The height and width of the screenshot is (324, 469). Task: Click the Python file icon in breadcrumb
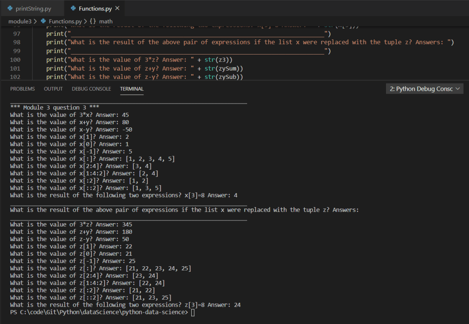pyautogui.click(x=44, y=21)
